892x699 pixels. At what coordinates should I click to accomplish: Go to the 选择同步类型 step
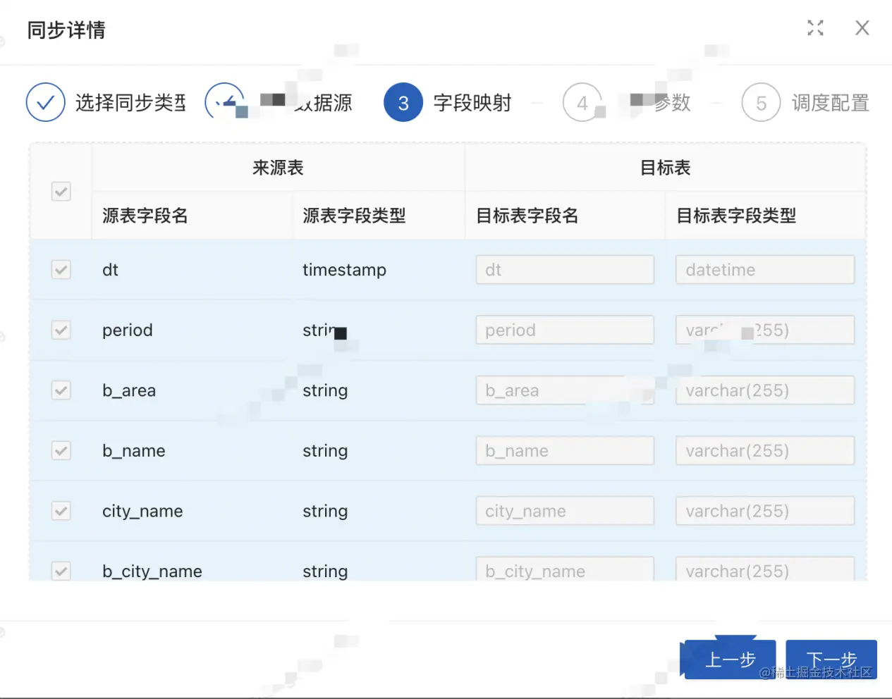(130, 103)
